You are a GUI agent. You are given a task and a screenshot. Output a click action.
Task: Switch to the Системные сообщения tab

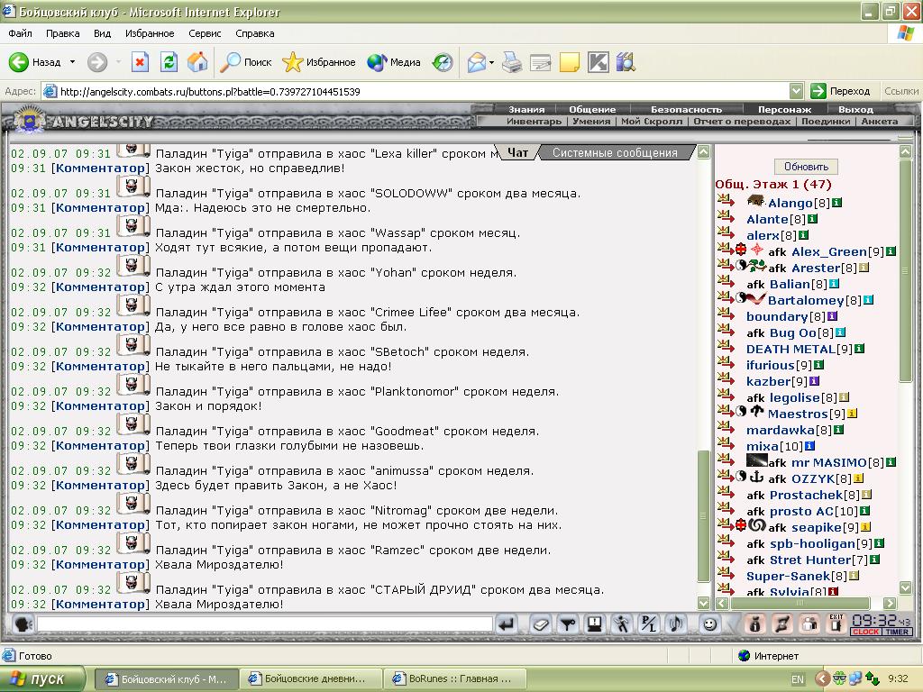(615, 152)
